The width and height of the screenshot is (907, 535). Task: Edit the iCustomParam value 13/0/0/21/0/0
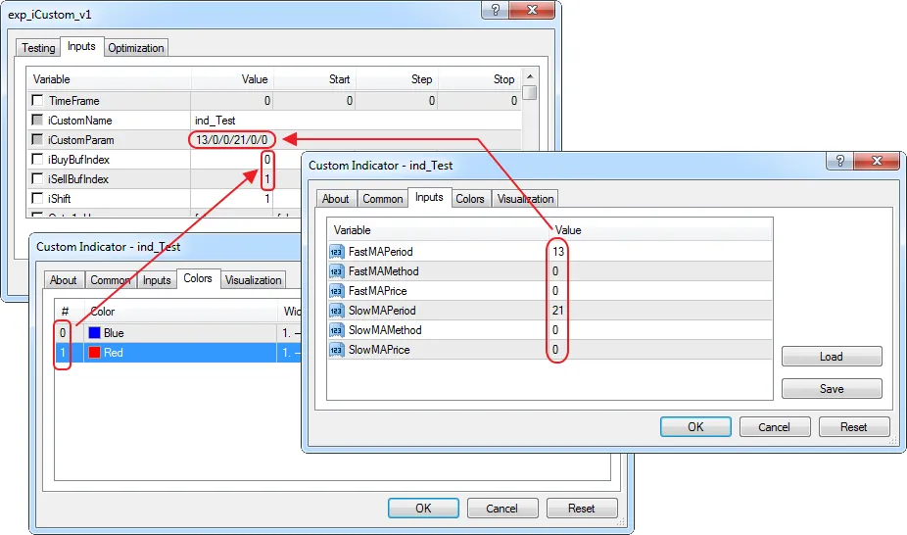[x=232, y=140]
